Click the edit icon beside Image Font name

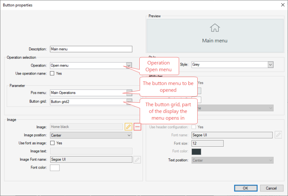(137, 160)
